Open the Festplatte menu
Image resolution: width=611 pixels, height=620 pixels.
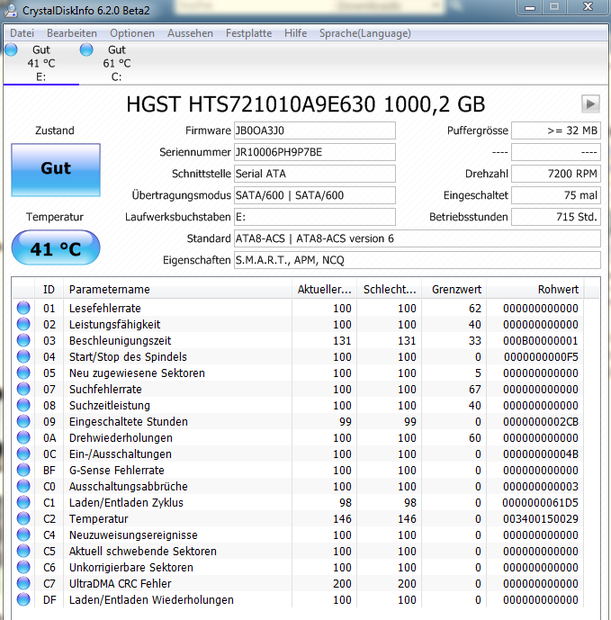click(248, 33)
